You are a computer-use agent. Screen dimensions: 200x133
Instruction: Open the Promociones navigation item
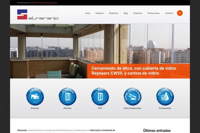tap(153, 13)
